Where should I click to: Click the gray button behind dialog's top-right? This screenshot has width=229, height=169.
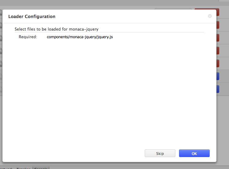pos(173,9)
